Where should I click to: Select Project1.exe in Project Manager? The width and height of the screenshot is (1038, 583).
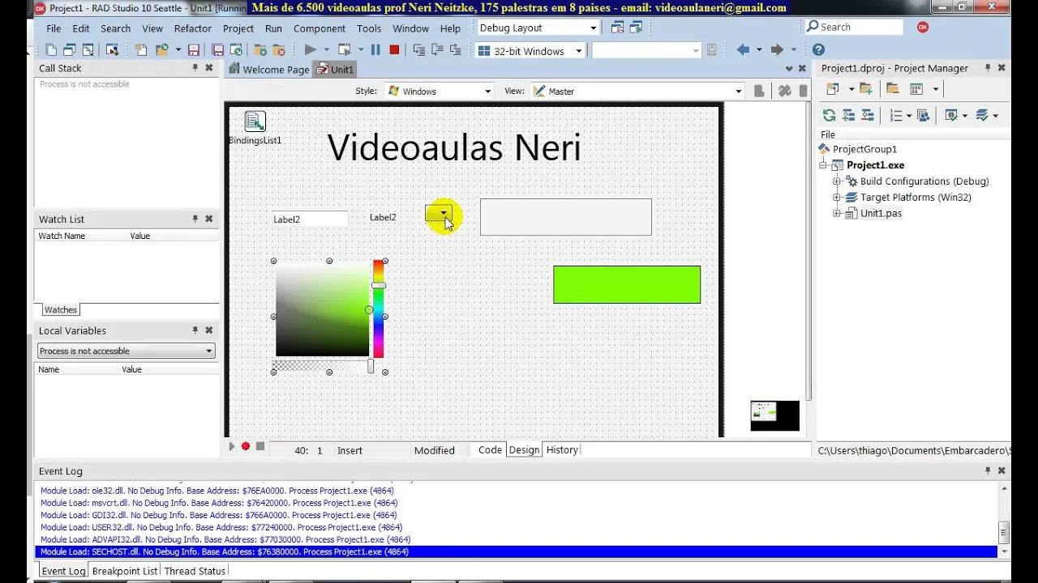(x=875, y=165)
